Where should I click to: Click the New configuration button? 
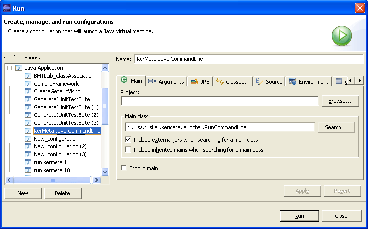(23, 193)
